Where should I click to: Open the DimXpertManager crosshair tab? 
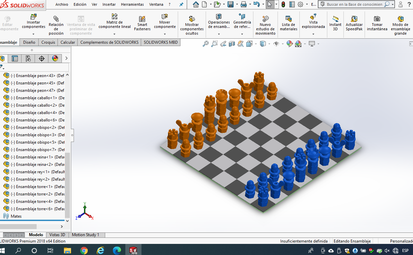(42, 59)
